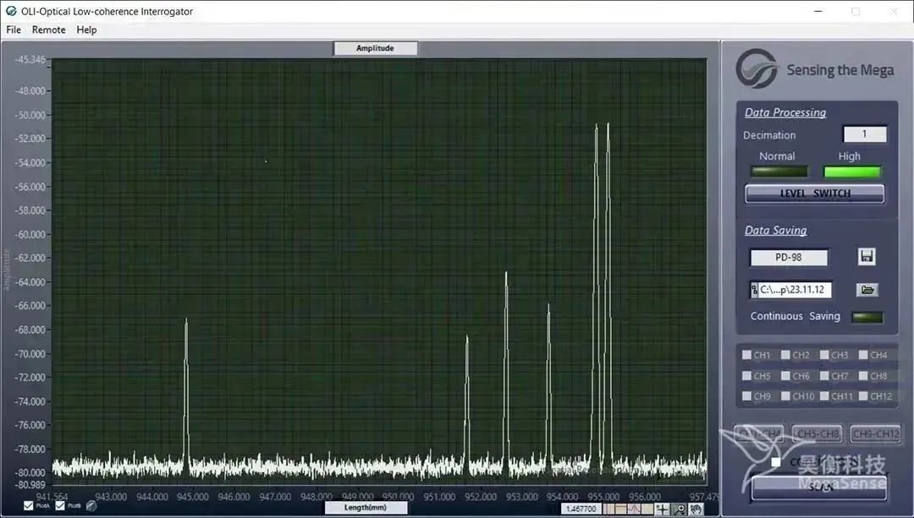Click the path-type icon in the file path field
Screen dimensions: 914x518
[754, 291]
